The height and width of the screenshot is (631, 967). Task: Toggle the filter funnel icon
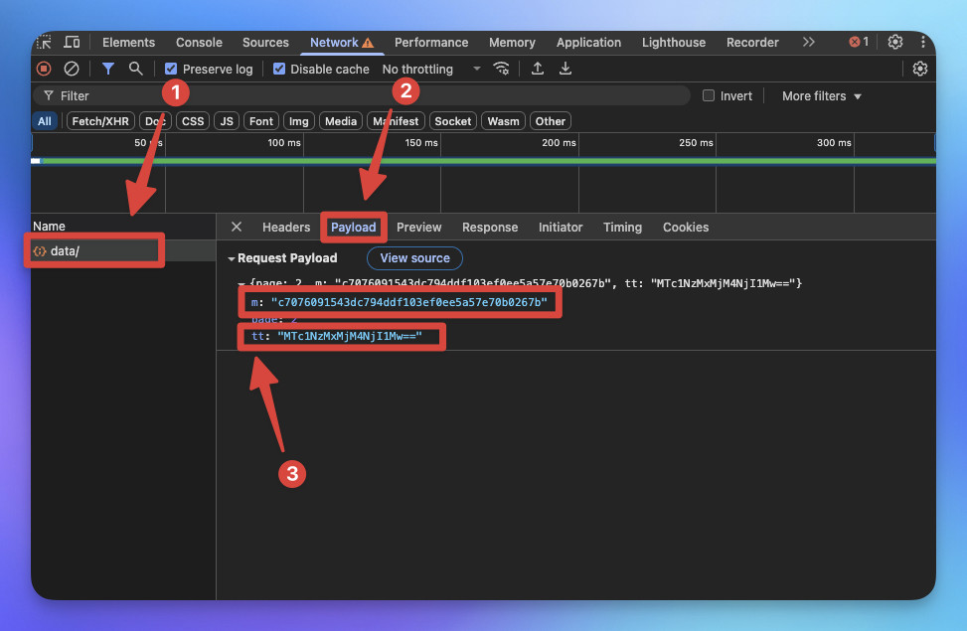(108, 69)
